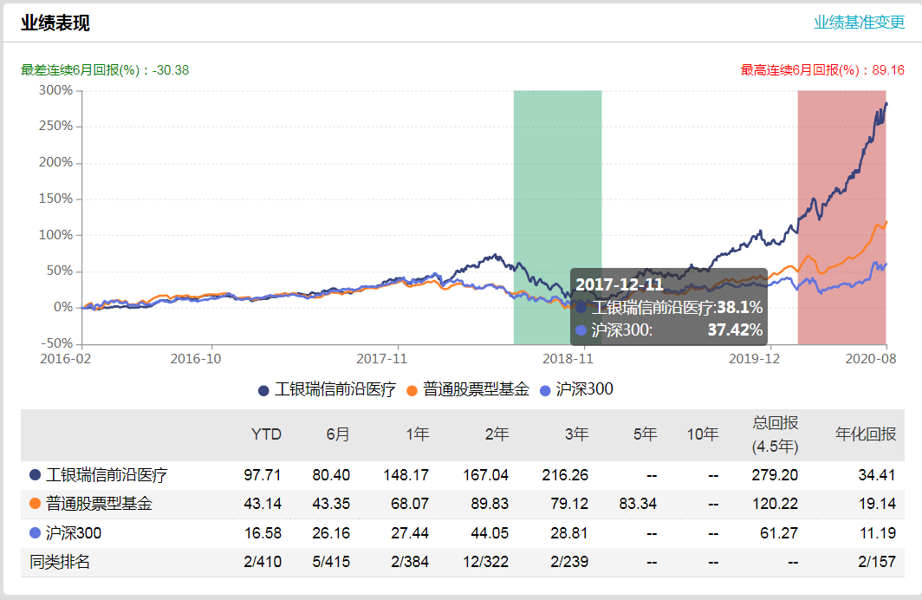The width and height of the screenshot is (922, 600).
Task: Select the 10年 column header
Action: point(703,434)
